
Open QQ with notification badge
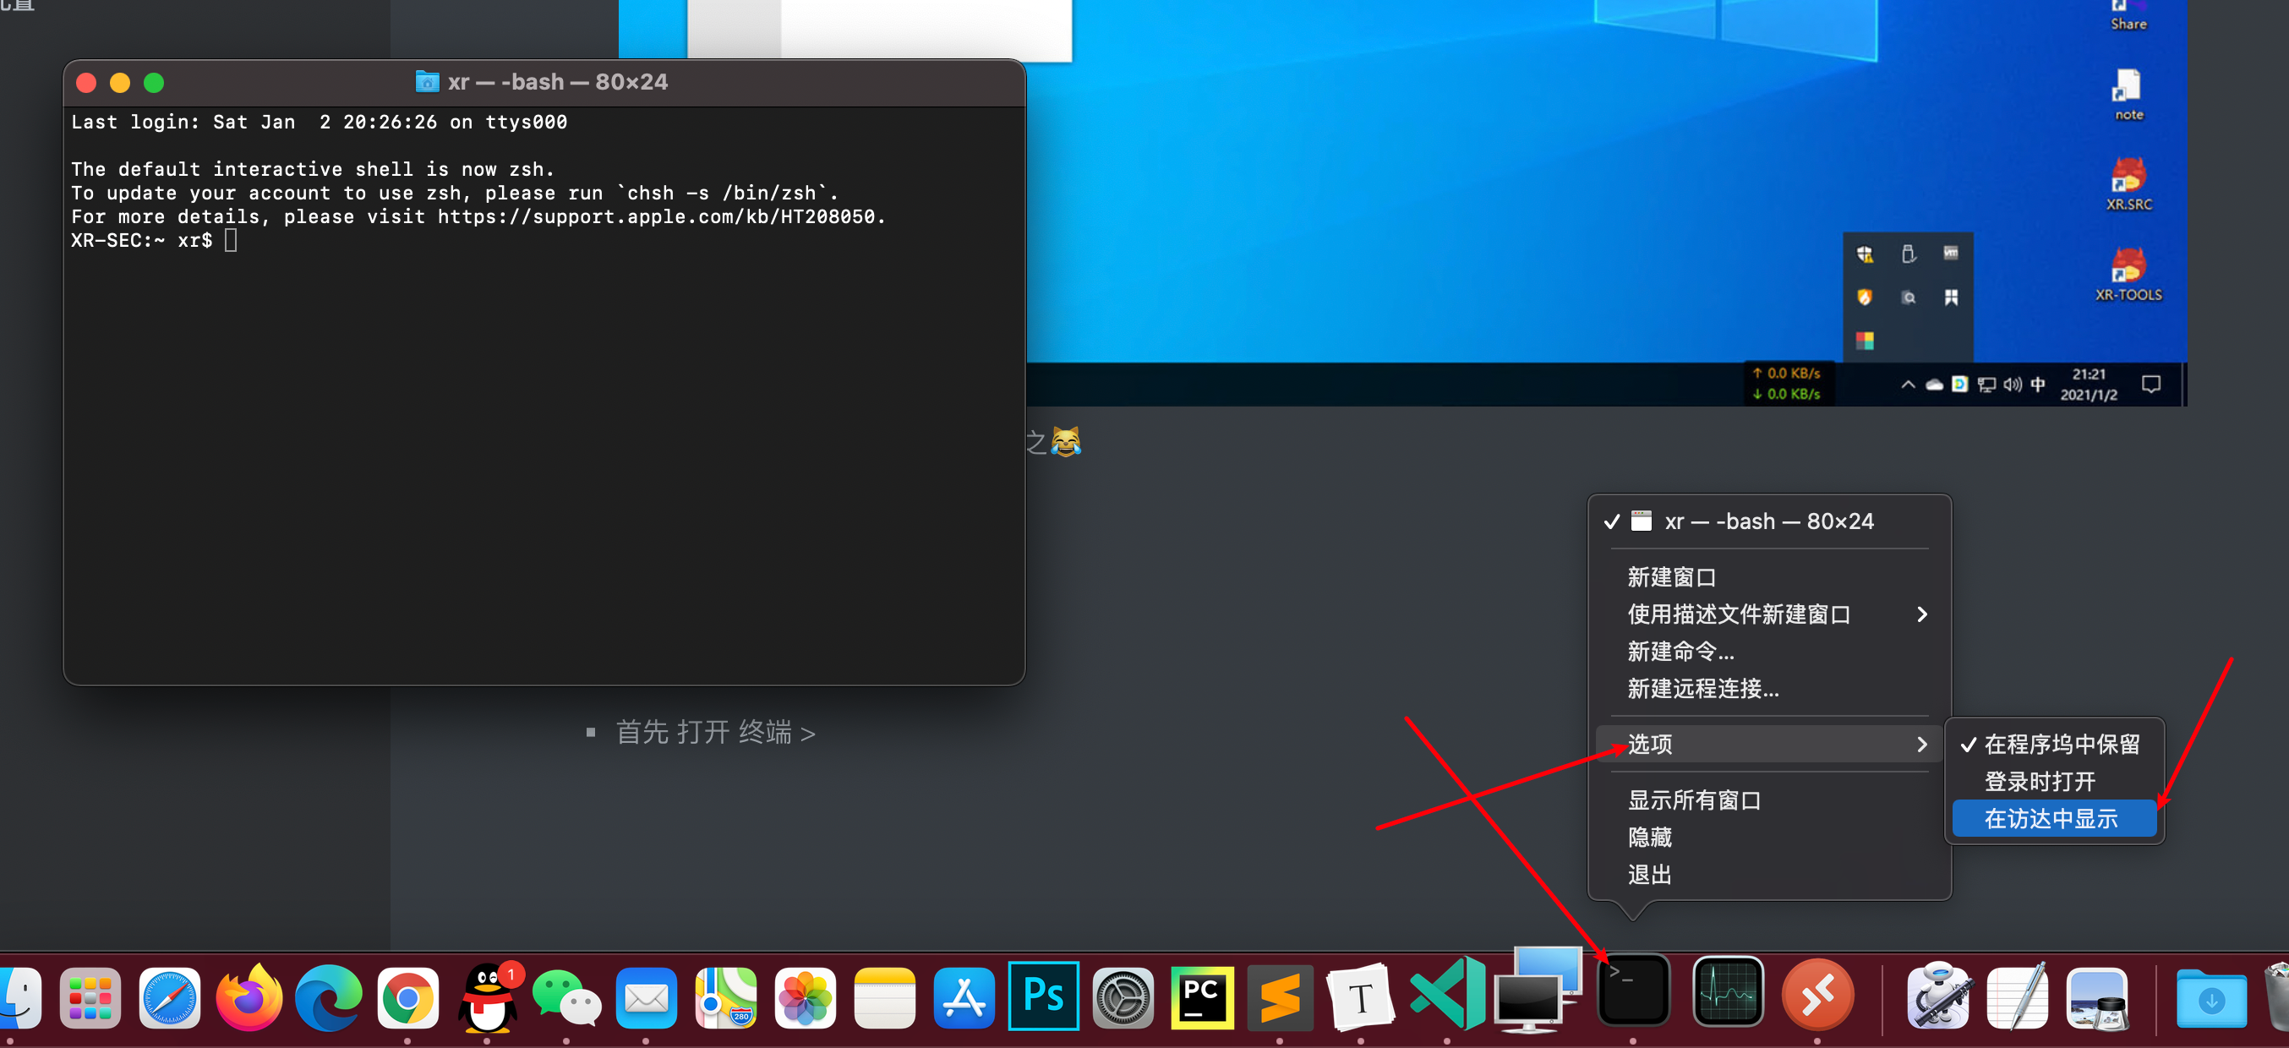[488, 998]
